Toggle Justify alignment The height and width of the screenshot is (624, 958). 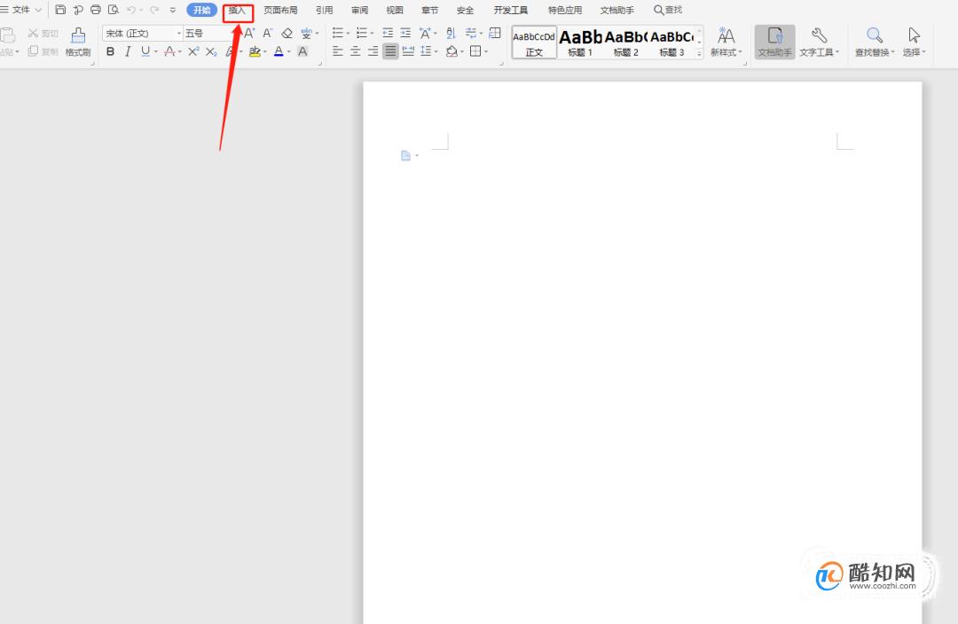[390, 51]
